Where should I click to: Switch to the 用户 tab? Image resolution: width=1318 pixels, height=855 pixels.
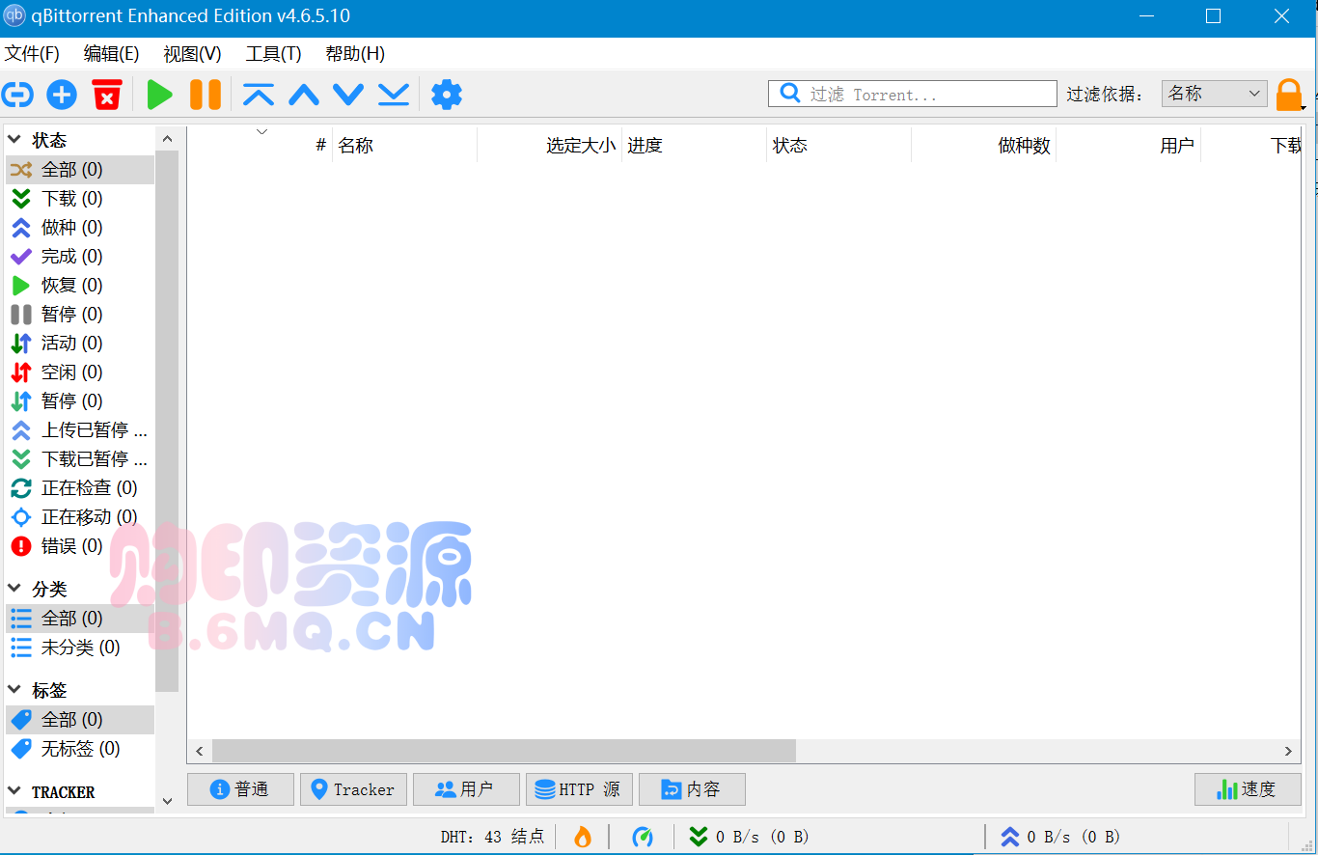(466, 789)
